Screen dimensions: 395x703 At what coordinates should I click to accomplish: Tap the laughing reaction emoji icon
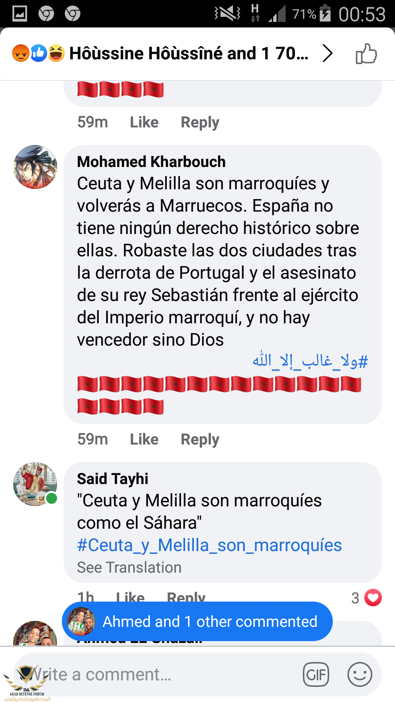pos(56,53)
